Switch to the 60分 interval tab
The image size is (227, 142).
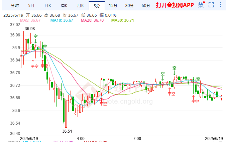[x=146, y=6]
